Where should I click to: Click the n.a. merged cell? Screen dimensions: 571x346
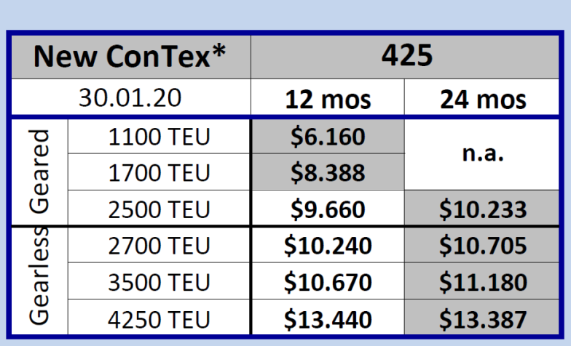tap(483, 154)
